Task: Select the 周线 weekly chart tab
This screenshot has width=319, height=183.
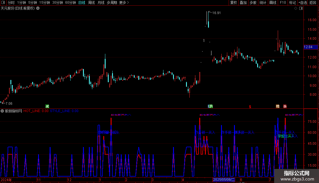Action: point(91,3)
